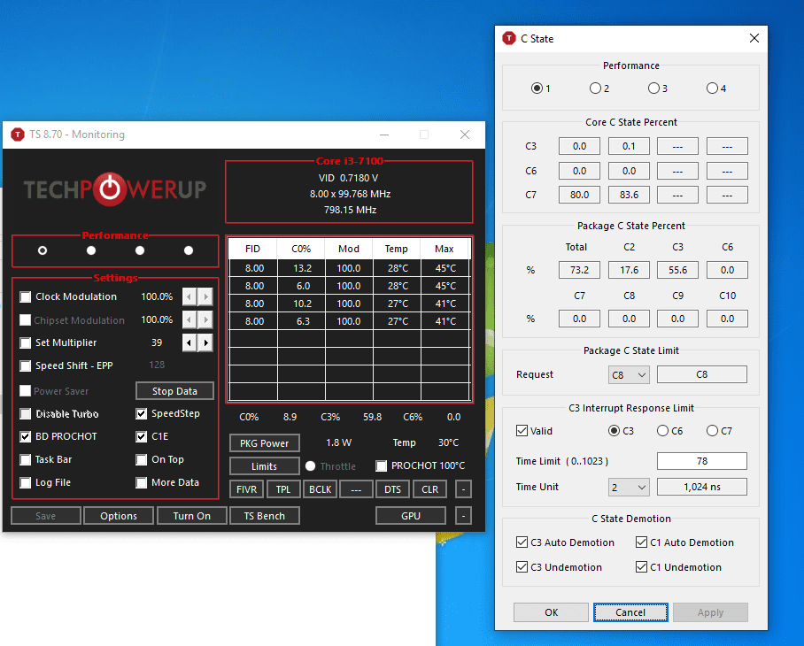This screenshot has width=804, height=646.
Task: Click the Temp column header
Action: pyautogui.click(x=397, y=249)
